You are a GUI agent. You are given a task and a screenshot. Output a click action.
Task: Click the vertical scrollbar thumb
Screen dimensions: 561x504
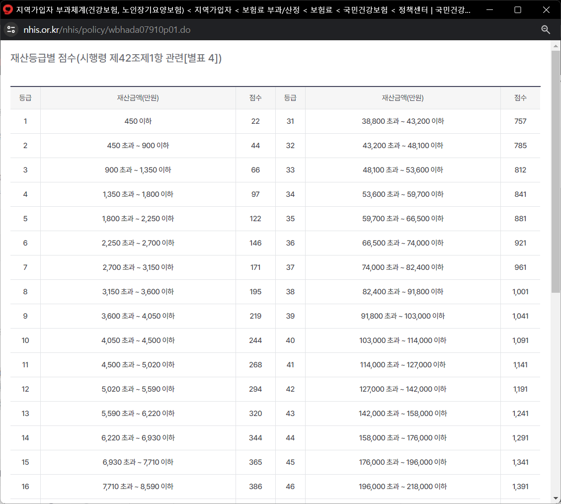[x=556, y=171]
